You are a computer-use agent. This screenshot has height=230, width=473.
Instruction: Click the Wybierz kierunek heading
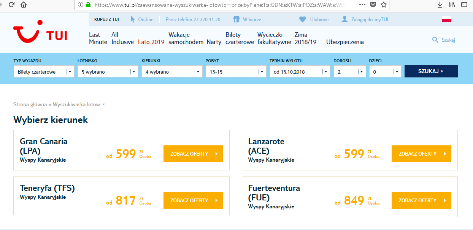51,120
